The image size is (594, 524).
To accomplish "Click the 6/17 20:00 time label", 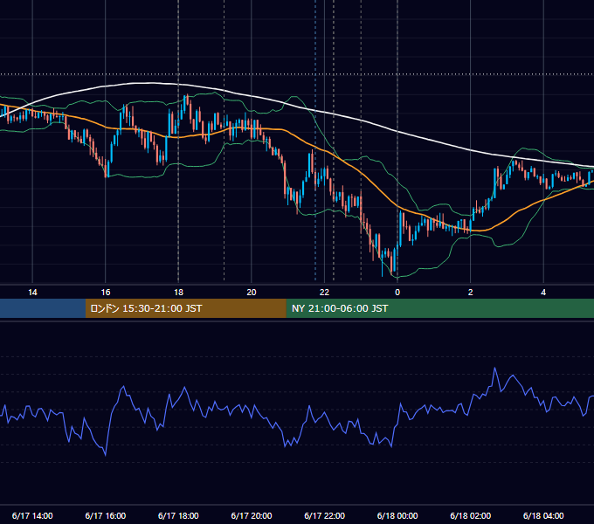I will (x=252, y=515).
